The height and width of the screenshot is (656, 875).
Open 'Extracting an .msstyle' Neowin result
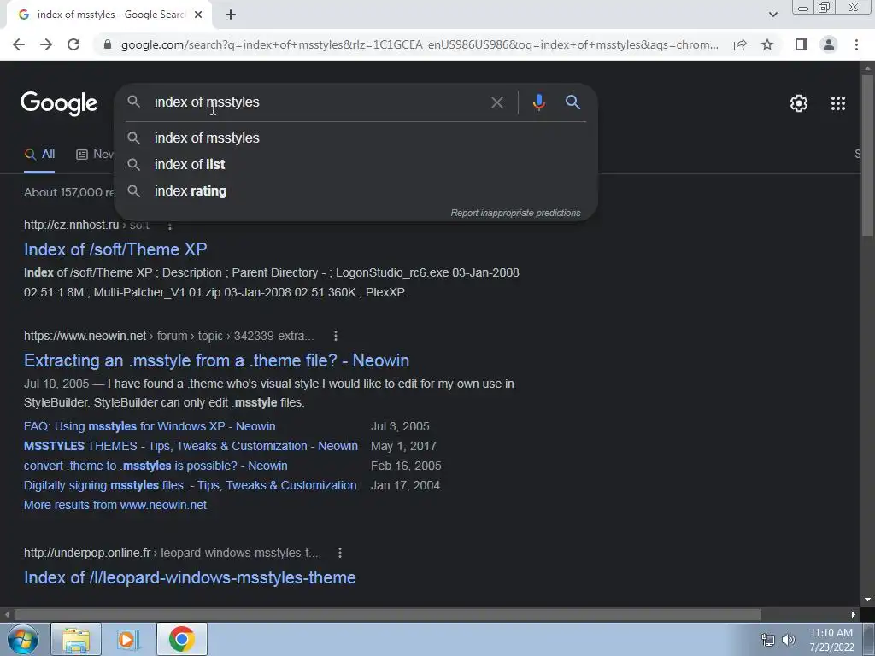[216, 360]
